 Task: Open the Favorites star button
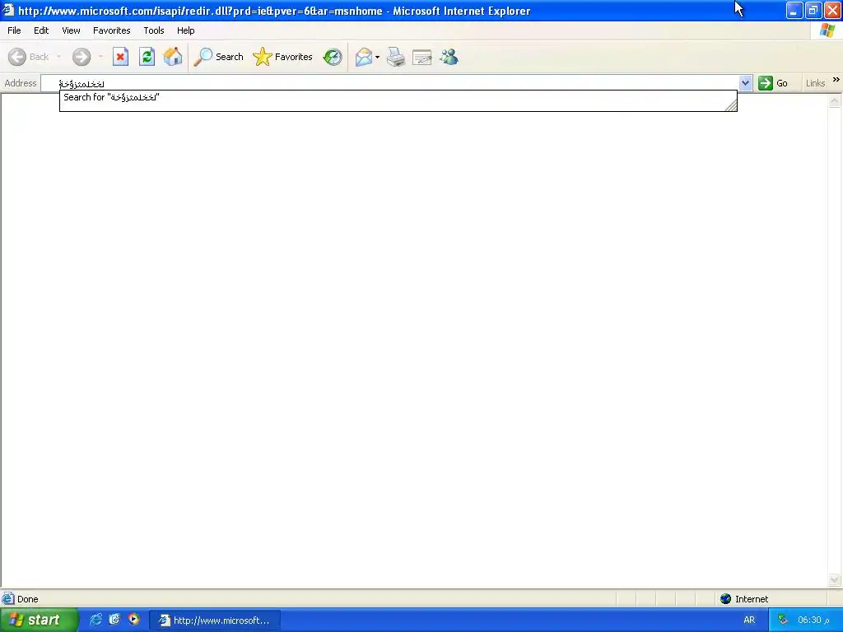(x=283, y=57)
